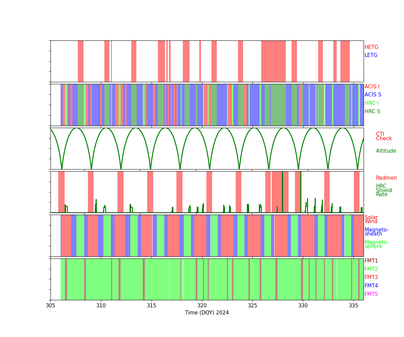404x337 pixels.
Task: Click the HRC I legend label
Action: click(371, 103)
